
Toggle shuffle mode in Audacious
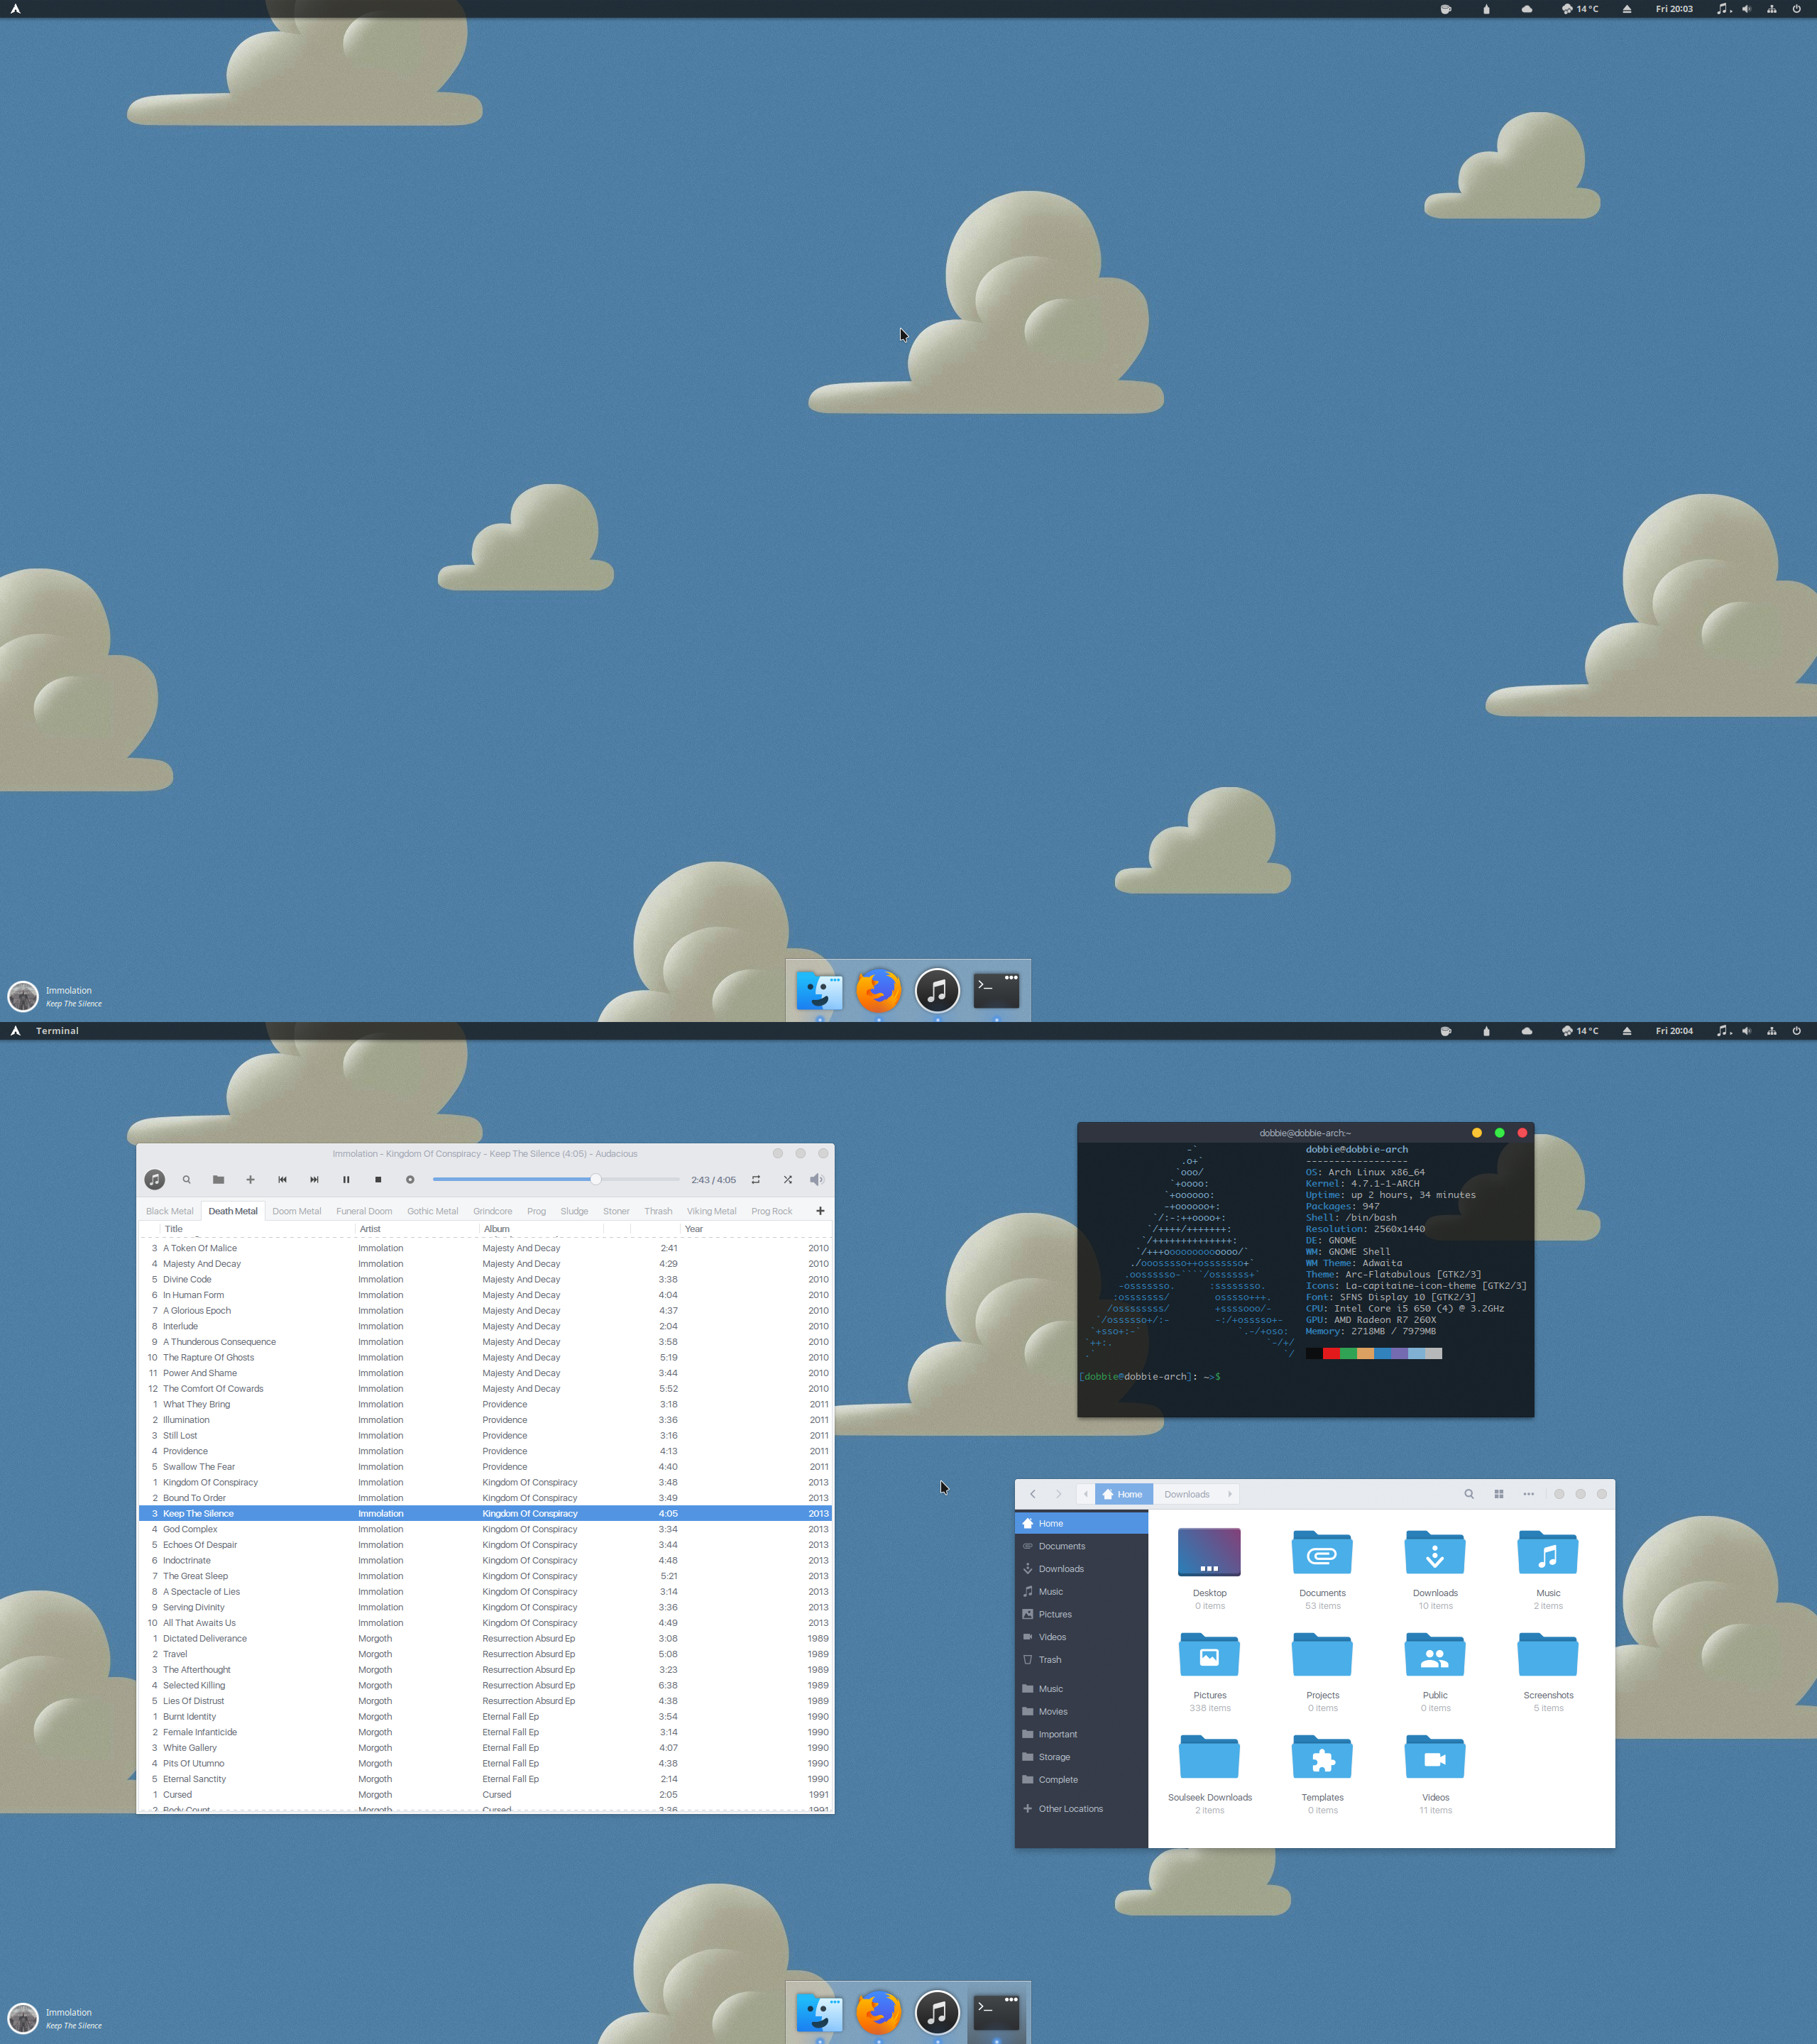click(x=788, y=1180)
